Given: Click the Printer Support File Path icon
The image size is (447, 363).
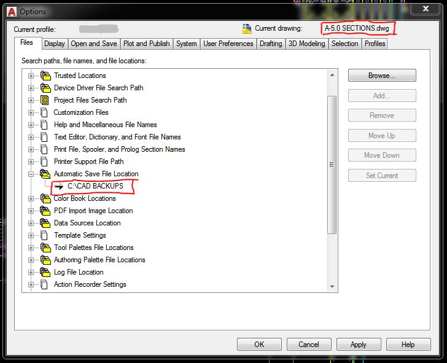Looking at the screenshot, I should coord(44,162).
